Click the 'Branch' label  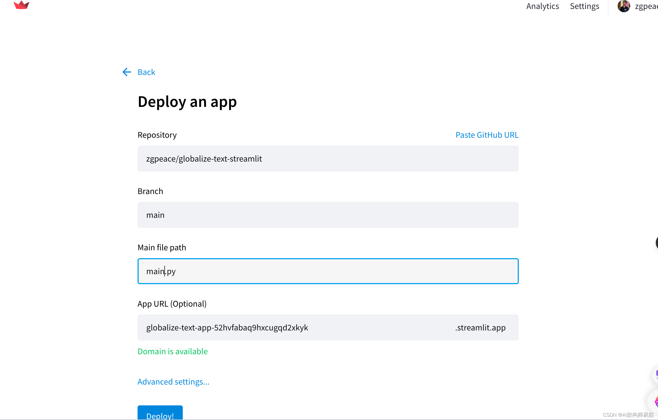click(150, 191)
